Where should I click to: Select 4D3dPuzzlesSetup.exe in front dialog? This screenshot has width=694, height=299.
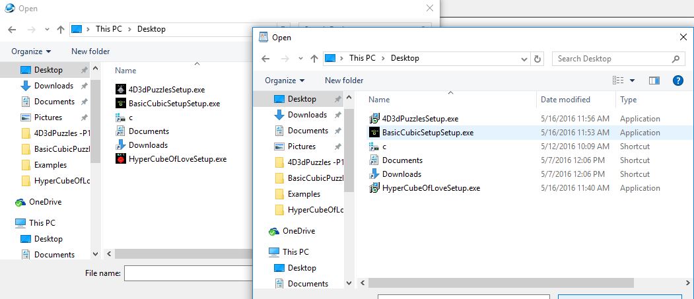[419, 119]
